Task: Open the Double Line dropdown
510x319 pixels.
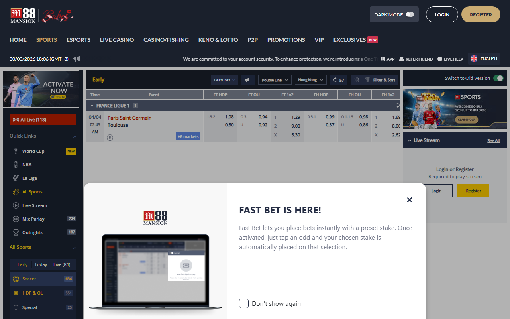Action: point(275,80)
